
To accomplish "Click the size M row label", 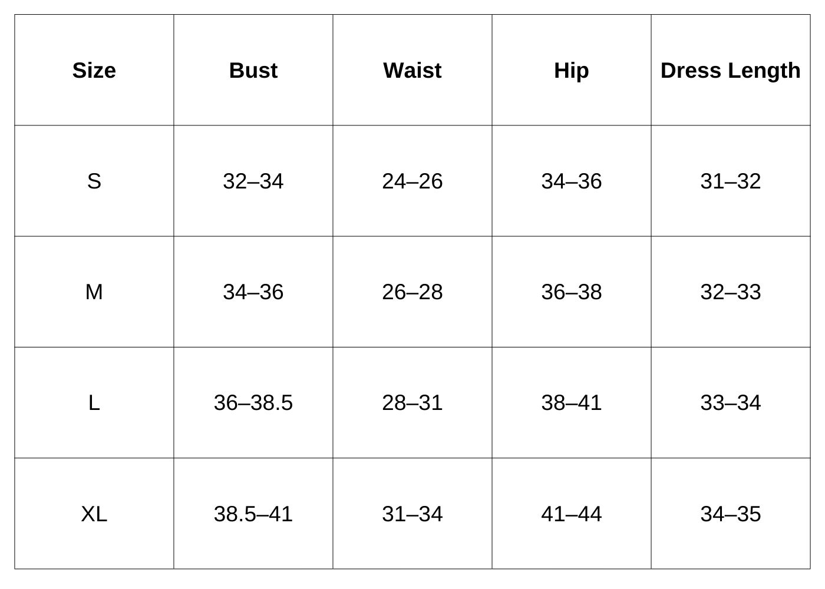I will [x=94, y=292].
